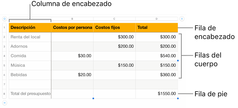
Task: Click the Costos fijos header cell
Action: click(x=114, y=28)
